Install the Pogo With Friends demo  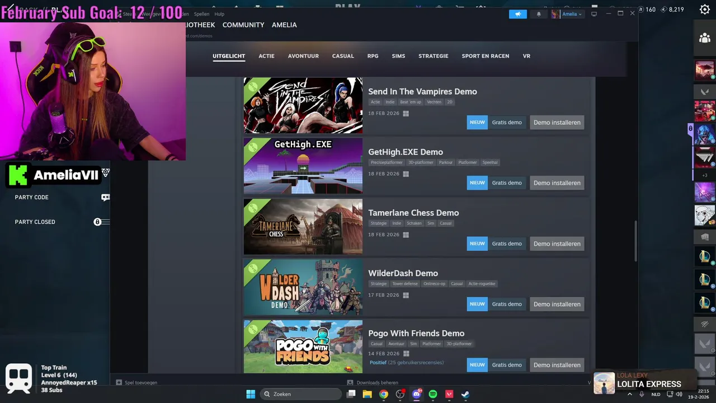coord(557,365)
